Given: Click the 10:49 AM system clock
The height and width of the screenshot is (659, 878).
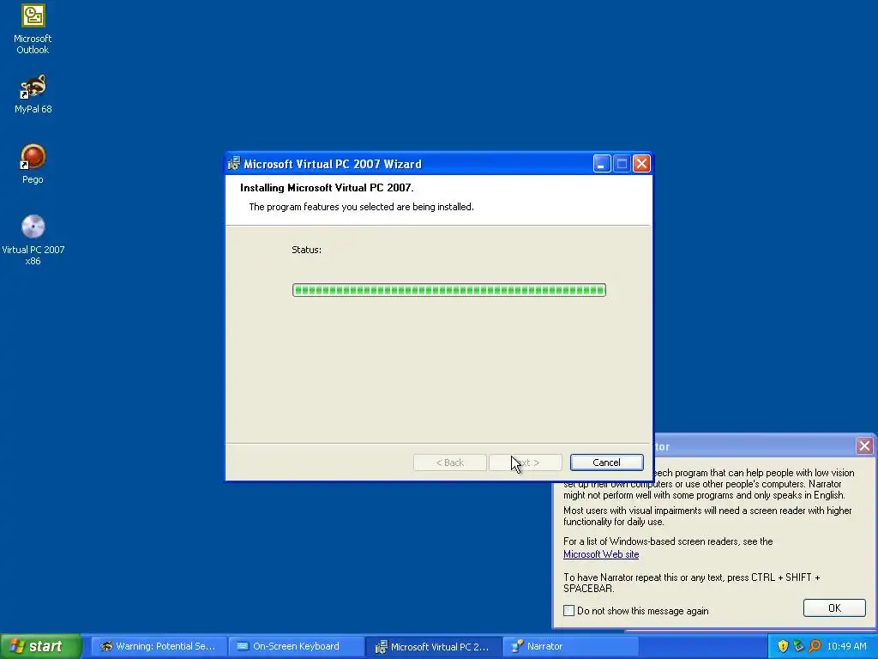Looking at the screenshot, I should tap(846, 646).
